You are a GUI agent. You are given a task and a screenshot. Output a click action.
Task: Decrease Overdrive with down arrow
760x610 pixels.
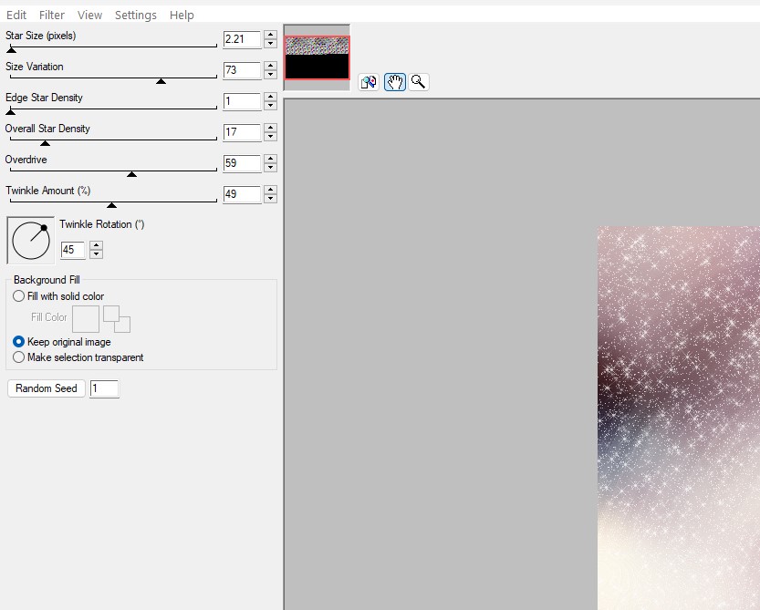[x=270, y=168]
